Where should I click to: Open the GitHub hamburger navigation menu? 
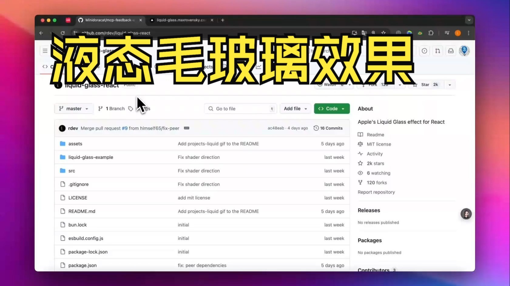(x=45, y=51)
